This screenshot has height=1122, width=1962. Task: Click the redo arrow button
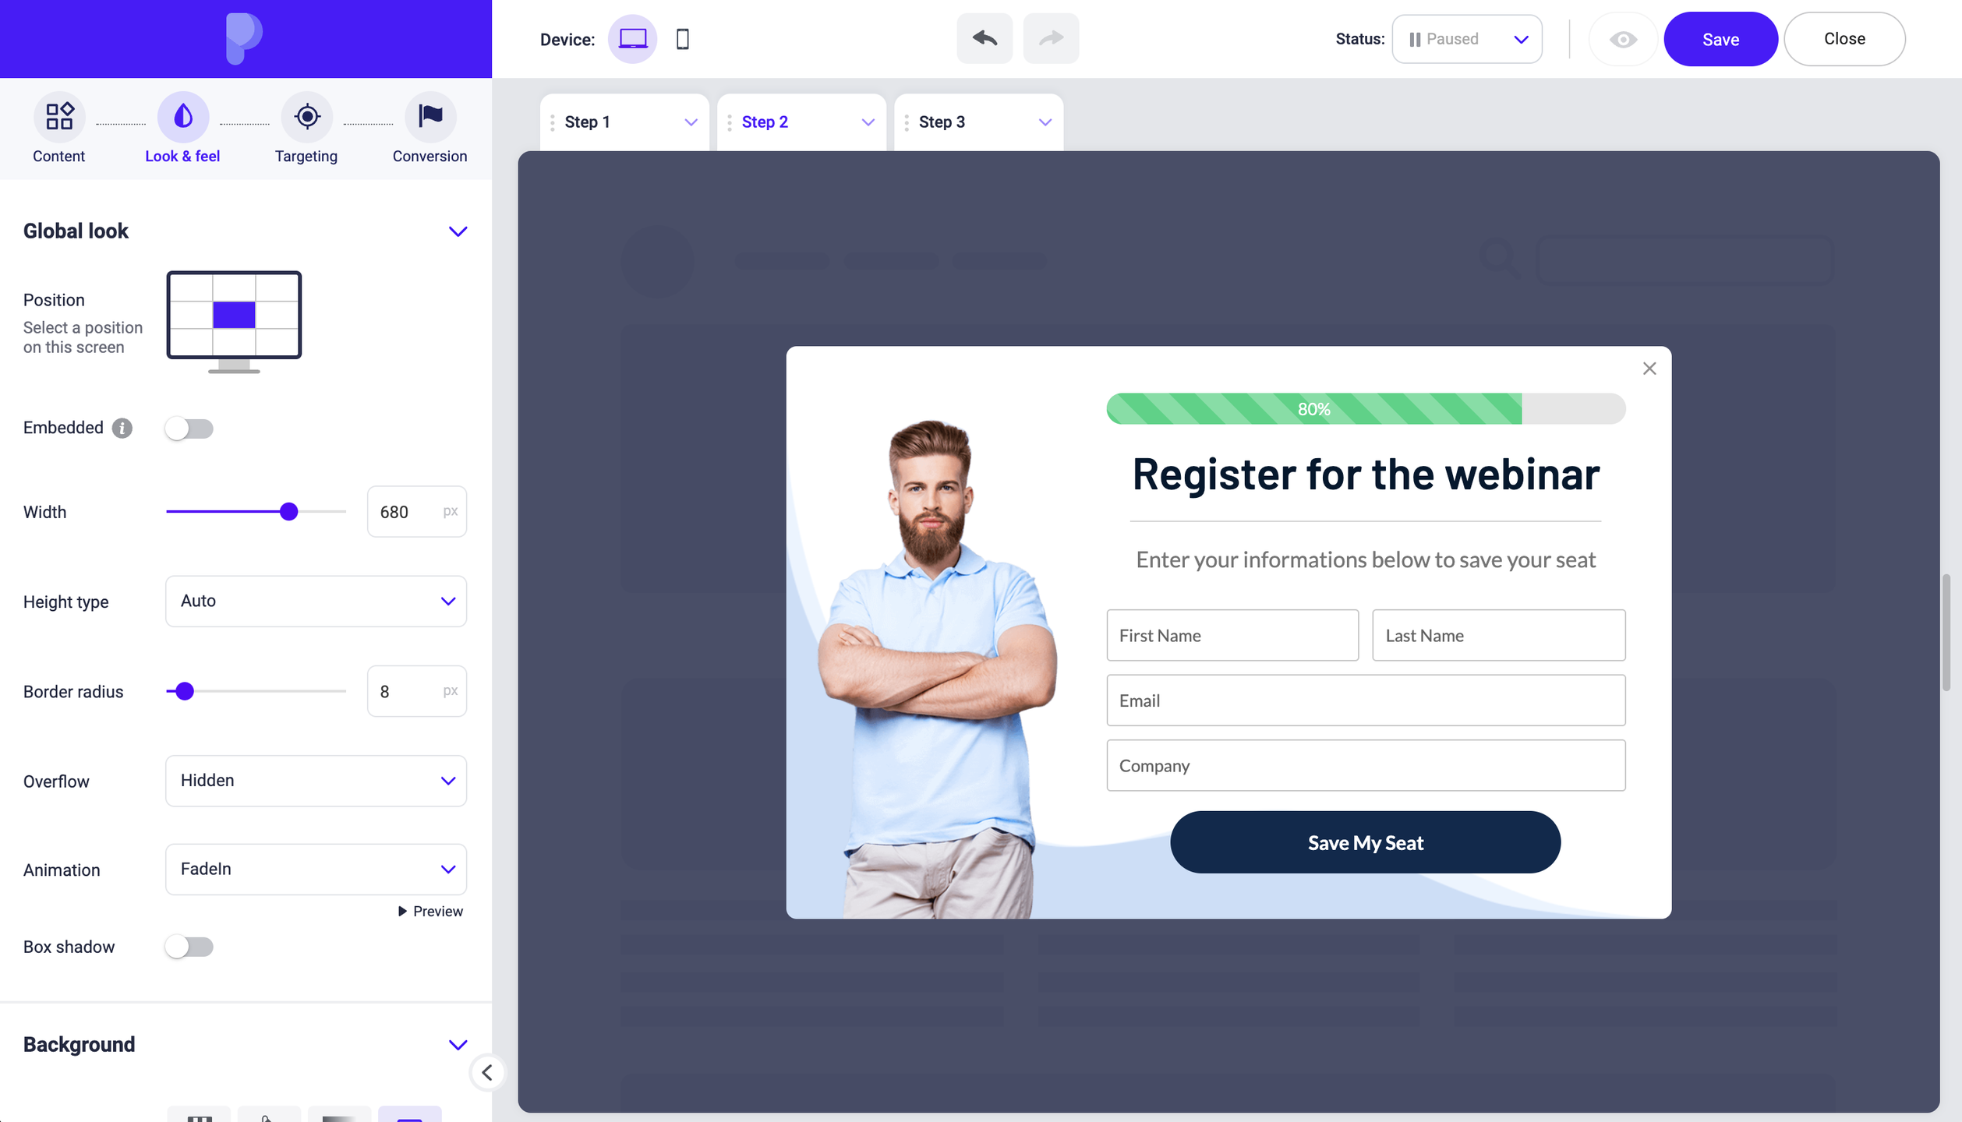pos(1051,38)
